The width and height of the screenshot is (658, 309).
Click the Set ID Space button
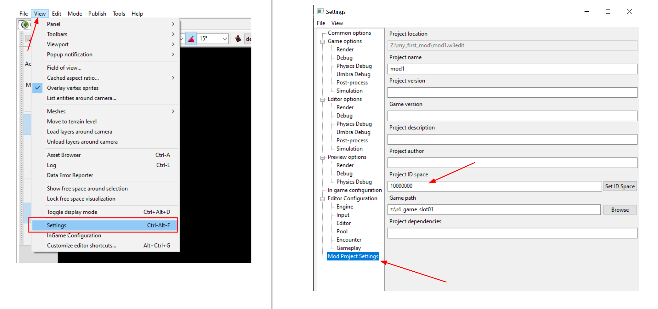pos(620,186)
